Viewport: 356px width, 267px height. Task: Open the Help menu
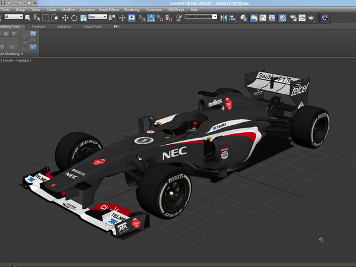coord(194,9)
